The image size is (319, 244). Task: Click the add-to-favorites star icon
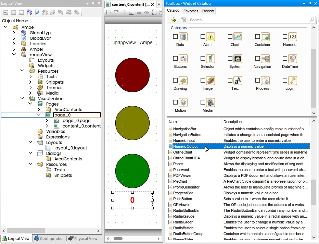[x=174, y=20]
